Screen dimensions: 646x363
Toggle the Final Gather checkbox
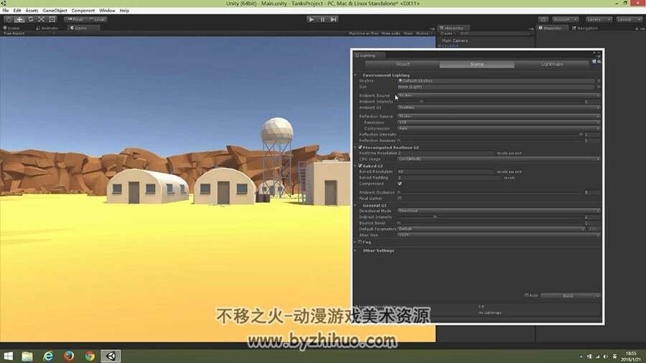click(400, 198)
